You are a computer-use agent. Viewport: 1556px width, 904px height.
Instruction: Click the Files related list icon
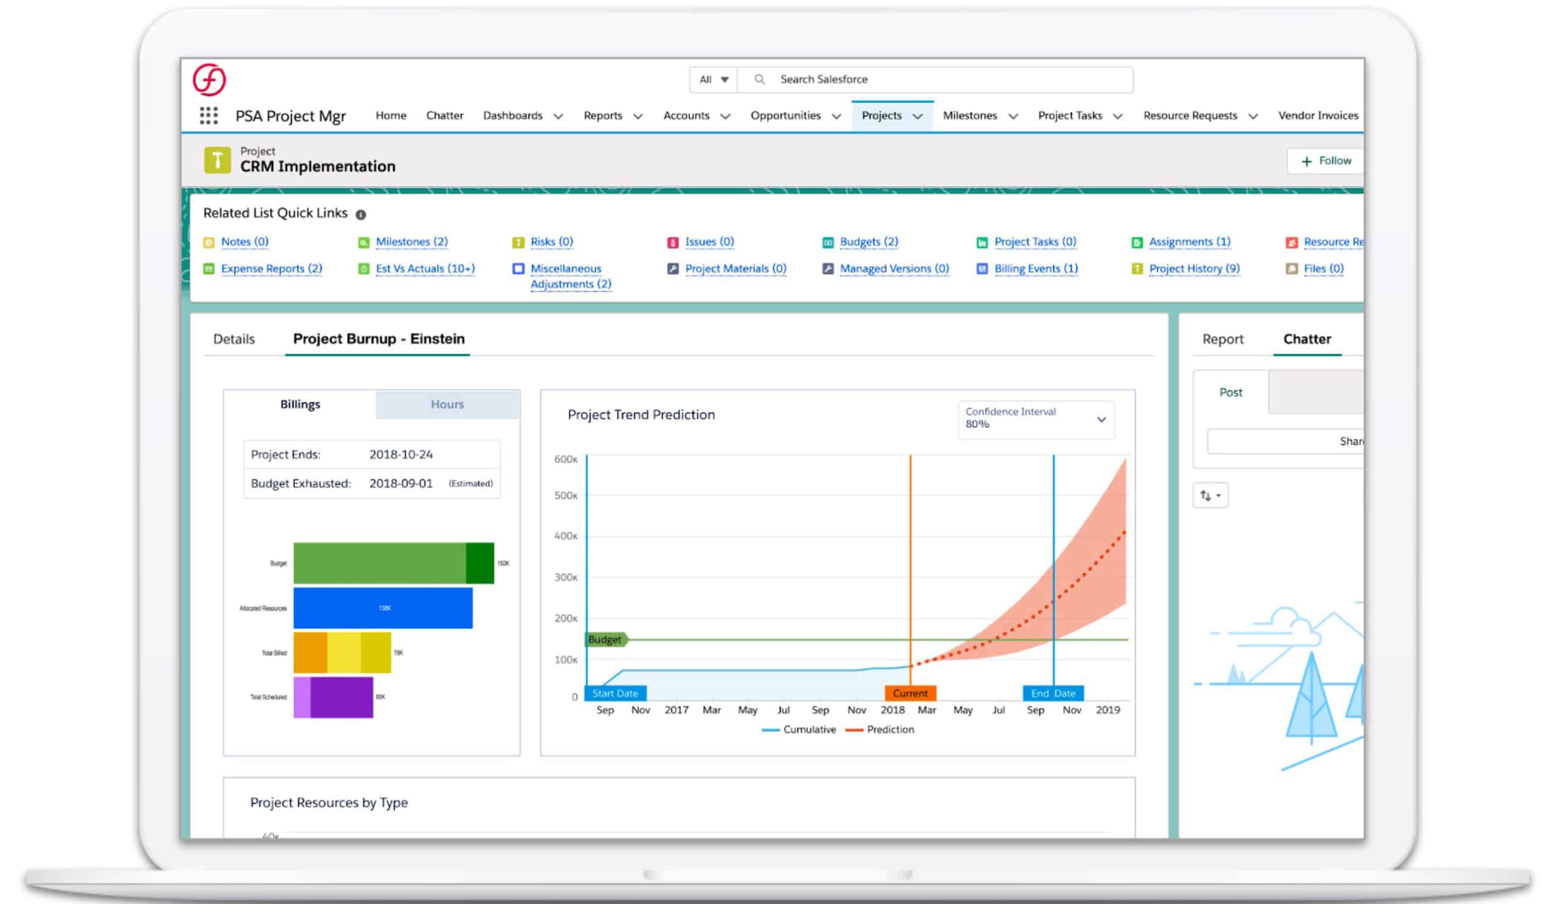[x=1291, y=268]
